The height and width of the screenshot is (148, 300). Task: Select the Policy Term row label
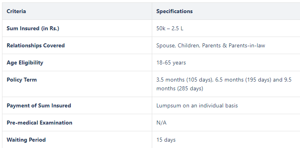click(x=22, y=80)
